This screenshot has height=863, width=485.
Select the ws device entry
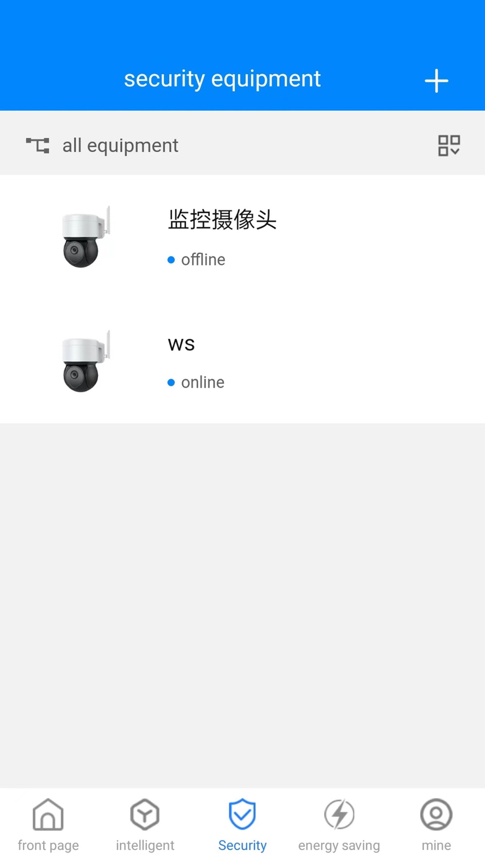242,362
